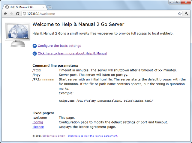Click the Command line parameters heading

(55, 66)
